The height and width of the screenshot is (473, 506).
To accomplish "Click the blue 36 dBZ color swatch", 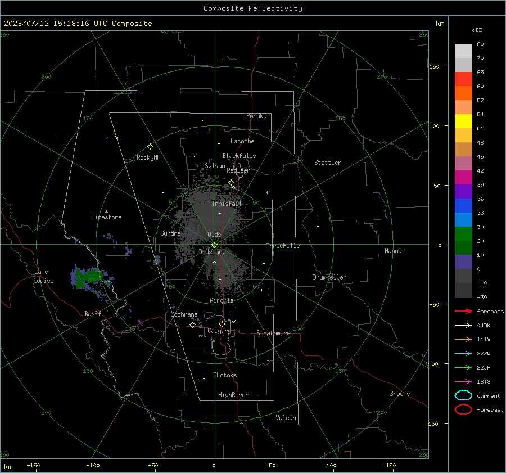I will pos(463,206).
